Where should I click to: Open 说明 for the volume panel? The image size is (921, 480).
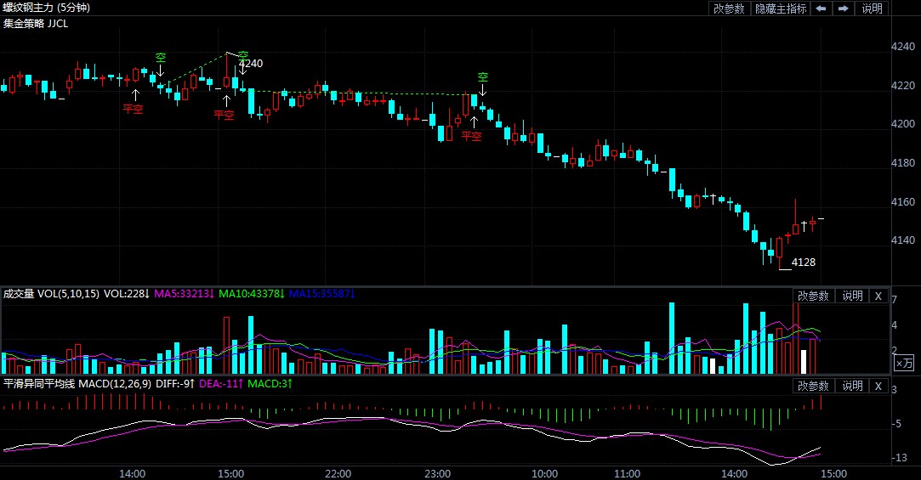[x=852, y=296]
